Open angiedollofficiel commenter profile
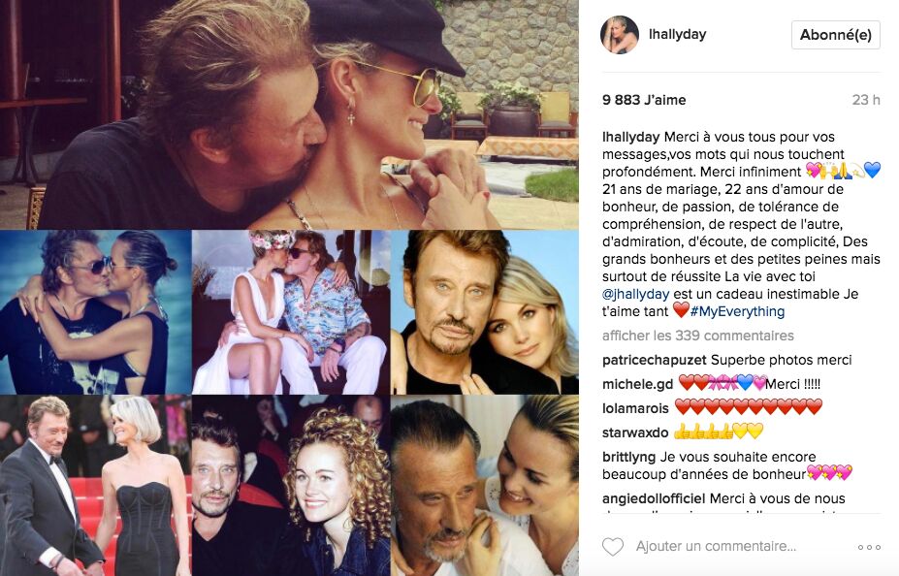Image resolution: width=899 pixels, height=576 pixels. [x=654, y=498]
